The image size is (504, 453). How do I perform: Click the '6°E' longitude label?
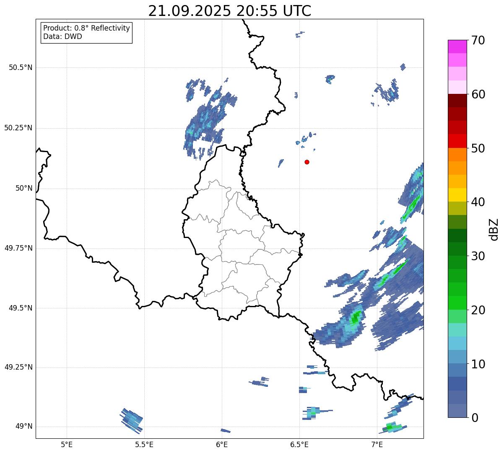pos(222,444)
